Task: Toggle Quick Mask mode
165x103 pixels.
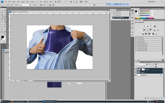Action: 3,42
